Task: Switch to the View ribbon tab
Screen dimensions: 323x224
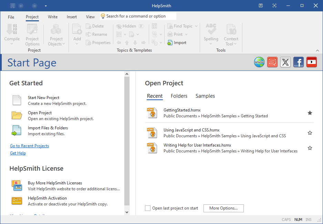Action: (x=90, y=17)
